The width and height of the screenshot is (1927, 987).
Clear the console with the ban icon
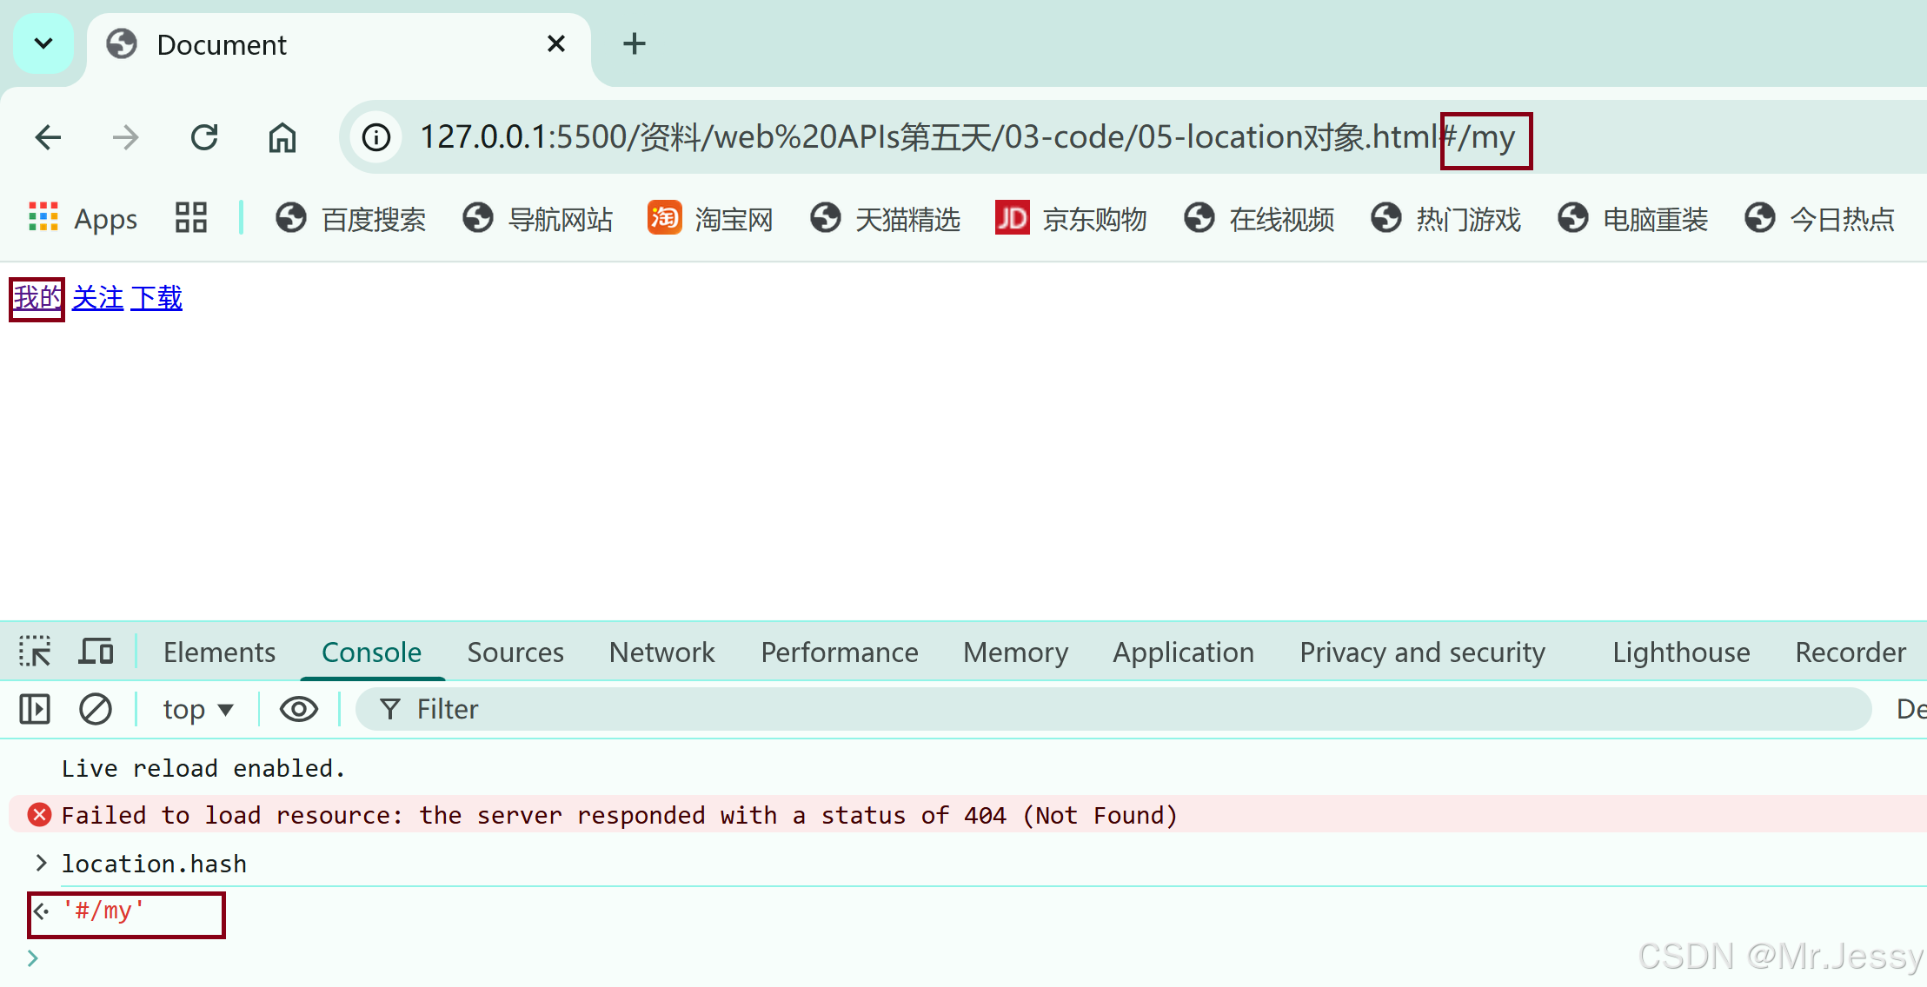[x=95, y=709]
